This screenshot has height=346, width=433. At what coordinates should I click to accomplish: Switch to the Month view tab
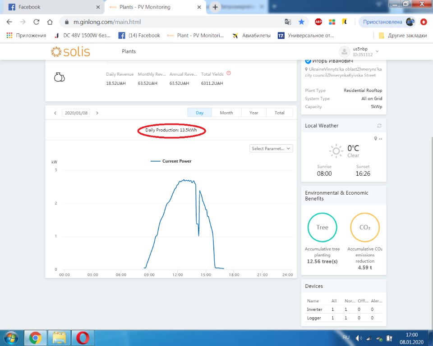click(226, 113)
